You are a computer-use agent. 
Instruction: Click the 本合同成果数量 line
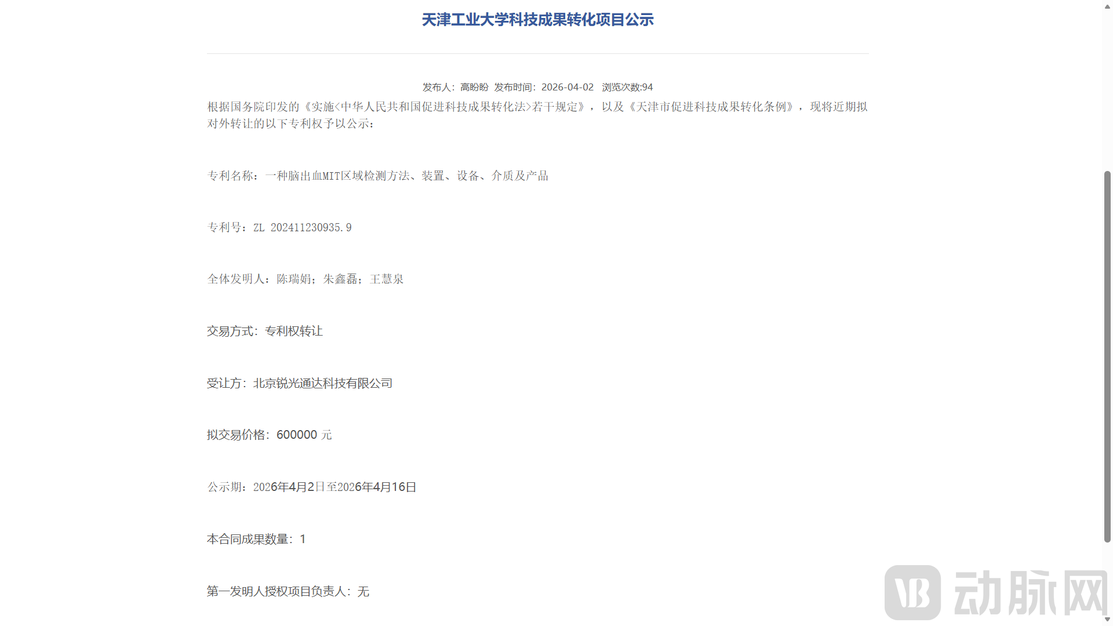[256, 539]
